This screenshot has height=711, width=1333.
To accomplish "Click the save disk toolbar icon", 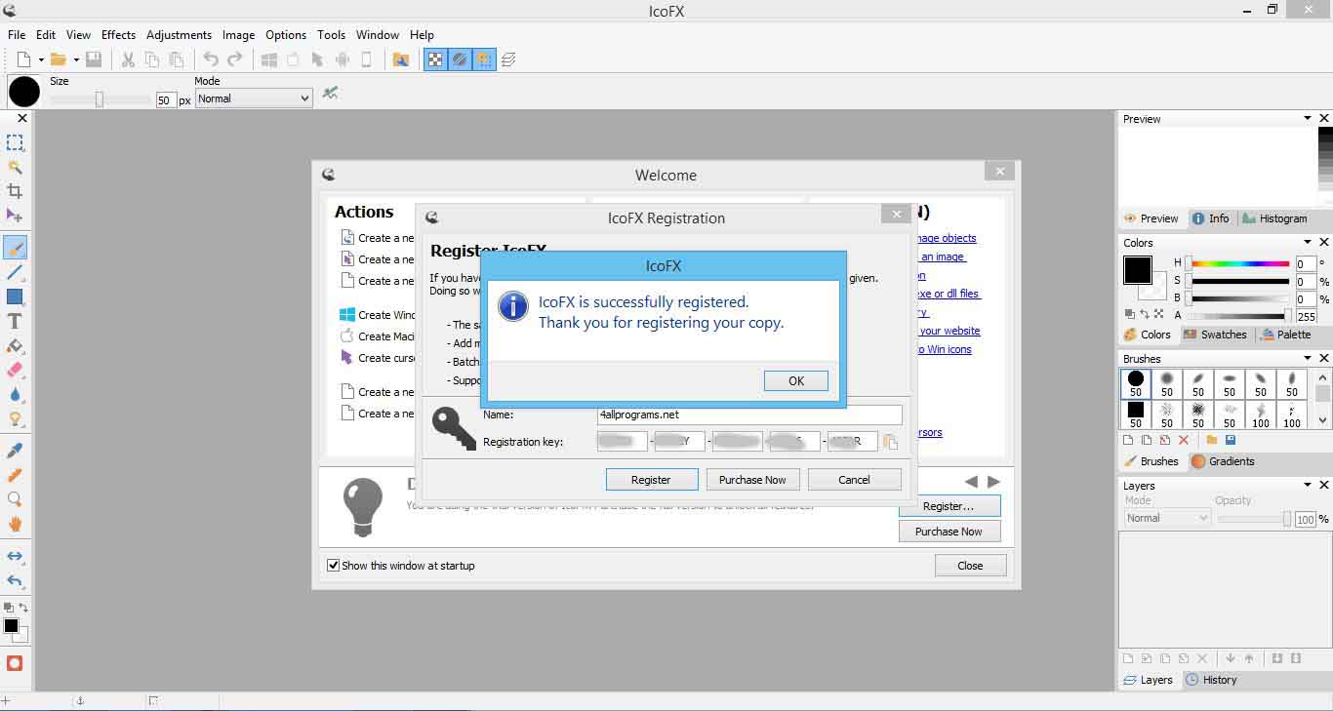I will coord(94,59).
